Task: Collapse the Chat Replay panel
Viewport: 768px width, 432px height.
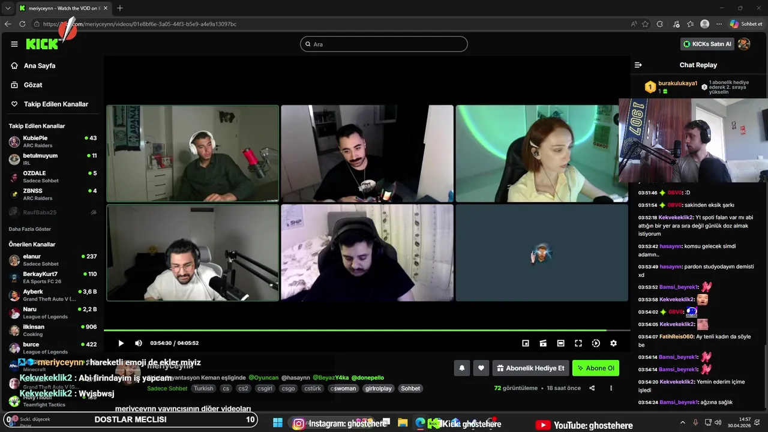Action: click(x=638, y=65)
